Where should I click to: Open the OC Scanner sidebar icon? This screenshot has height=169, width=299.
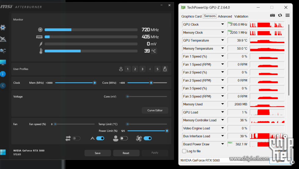click(3, 51)
